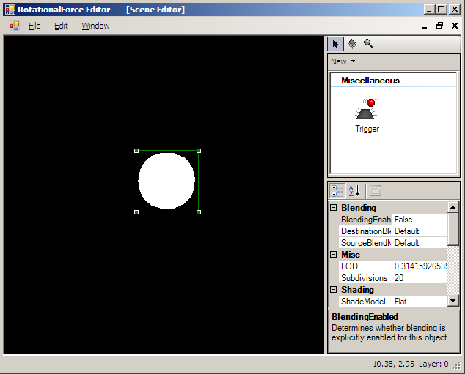The height and width of the screenshot is (374, 465).
Task: Select the BlendingEnabled False value
Action: [419, 220]
